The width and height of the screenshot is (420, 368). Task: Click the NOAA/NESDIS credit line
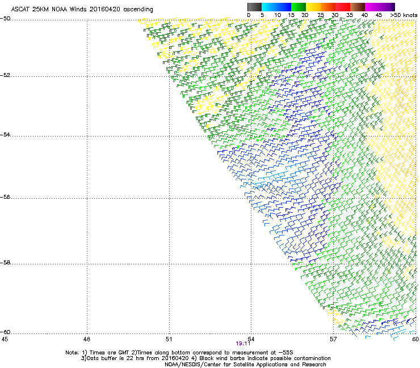click(x=245, y=365)
